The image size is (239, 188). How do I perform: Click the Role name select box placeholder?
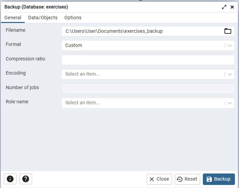coord(82,103)
